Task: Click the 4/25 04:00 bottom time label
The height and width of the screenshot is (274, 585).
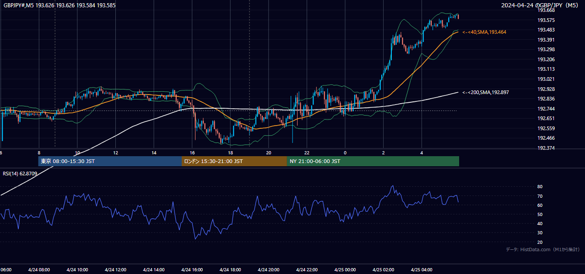Action: (x=422, y=269)
